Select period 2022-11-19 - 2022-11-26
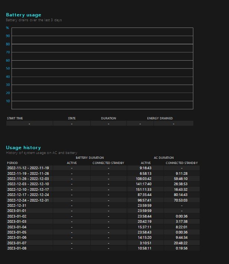This screenshot has height=264, width=229. pyautogui.click(x=28, y=173)
